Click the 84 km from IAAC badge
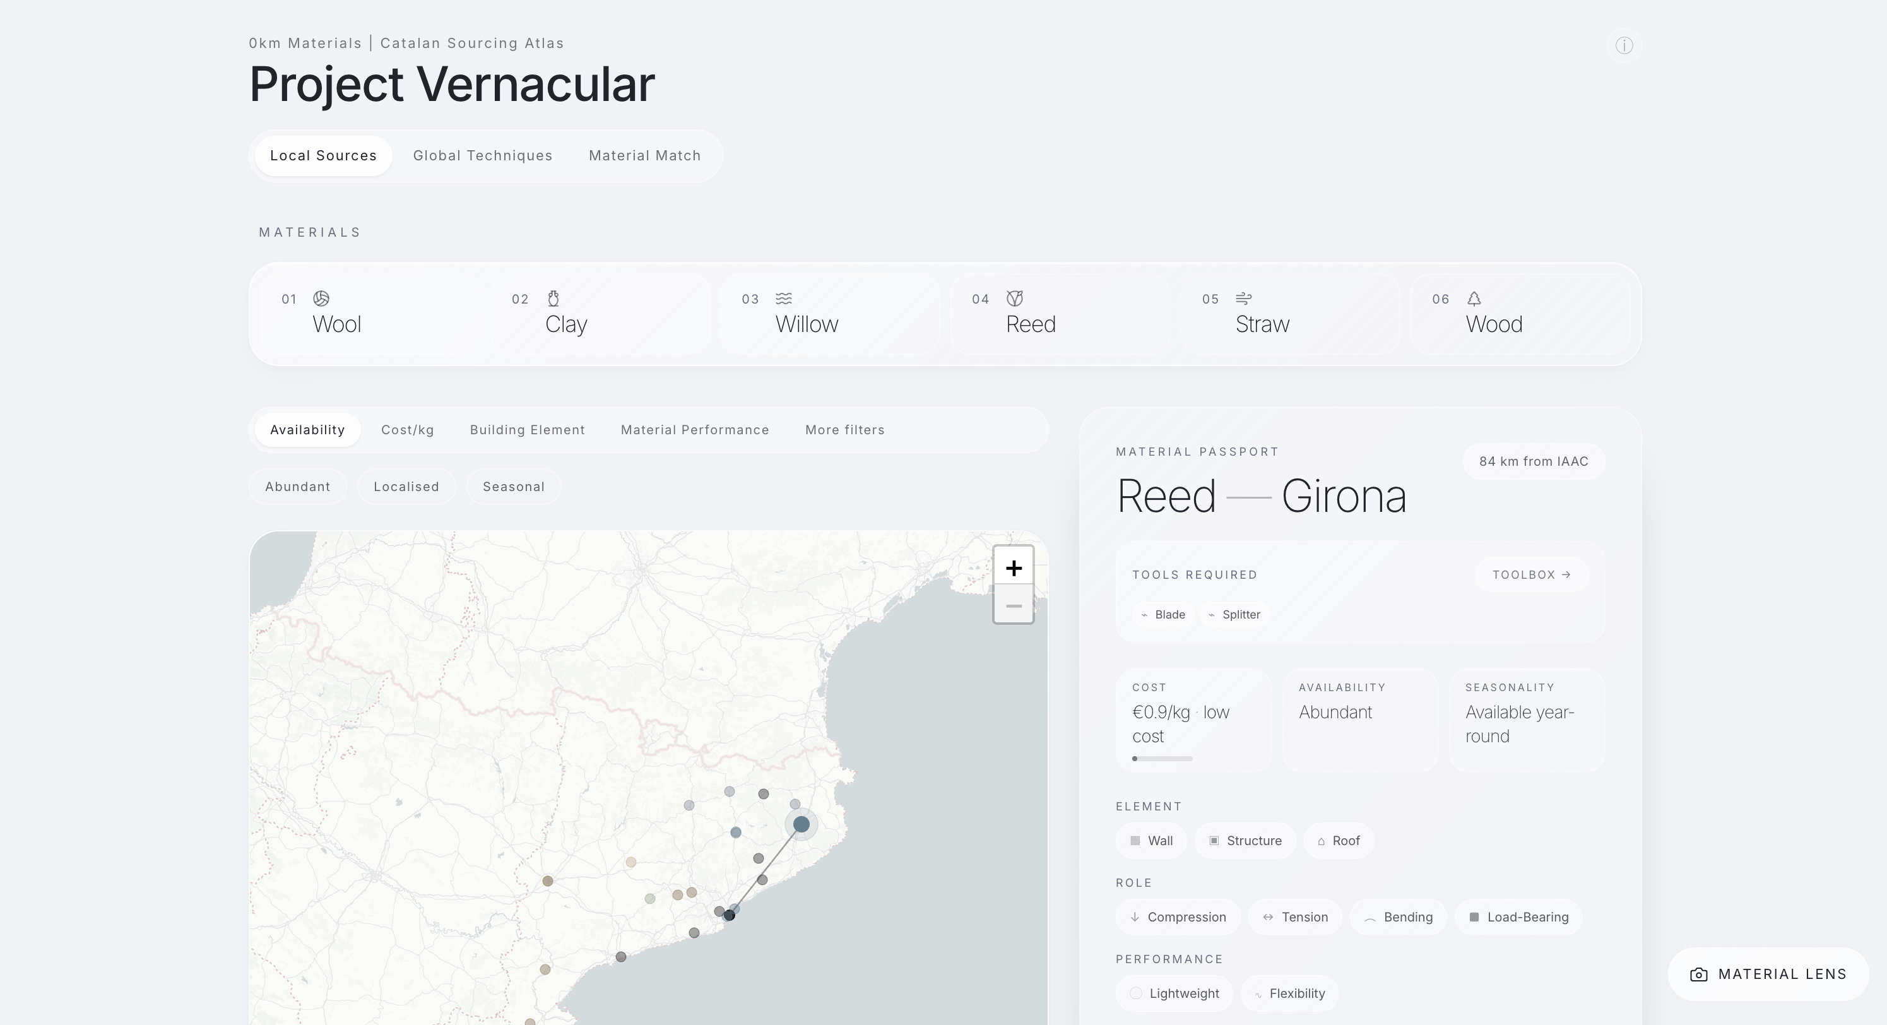1887x1025 pixels. [x=1533, y=461]
